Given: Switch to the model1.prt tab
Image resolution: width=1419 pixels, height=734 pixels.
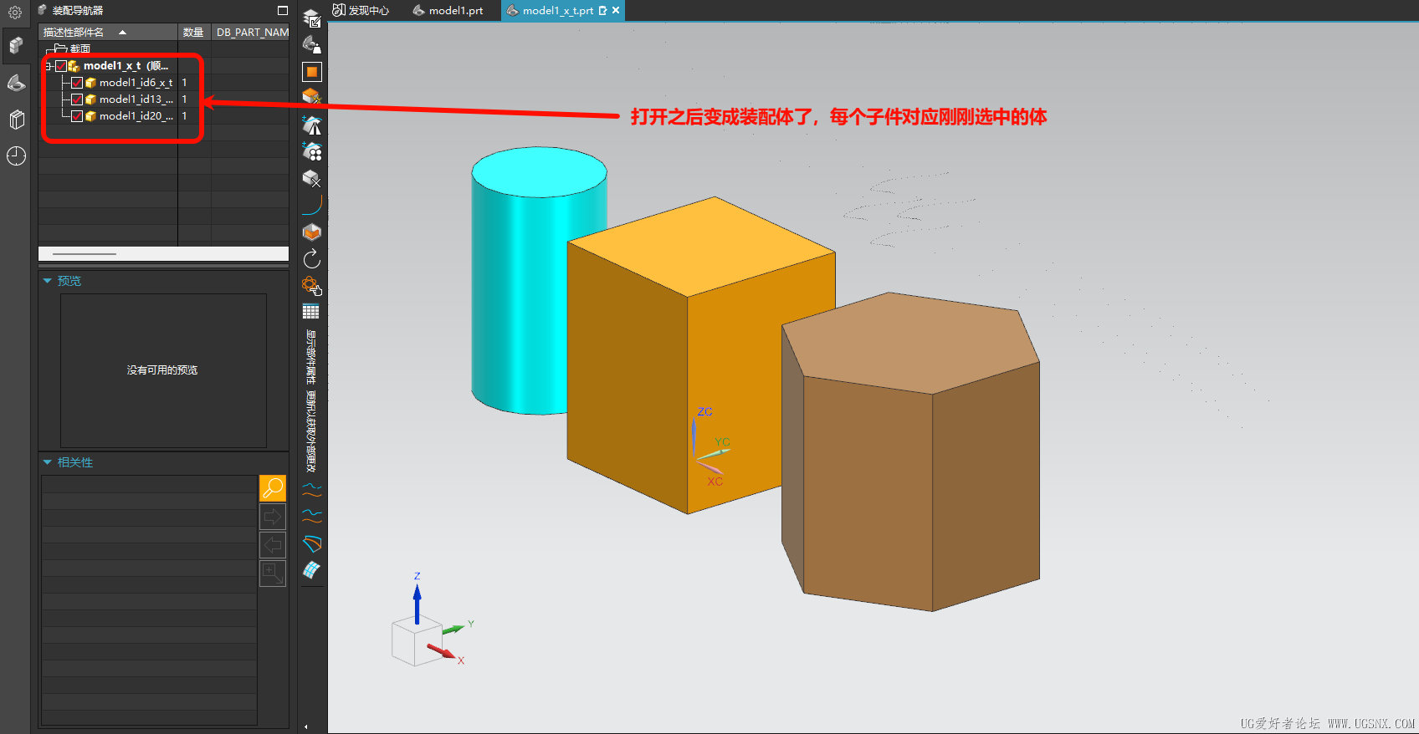Looking at the screenshot, I should point(448,11).
